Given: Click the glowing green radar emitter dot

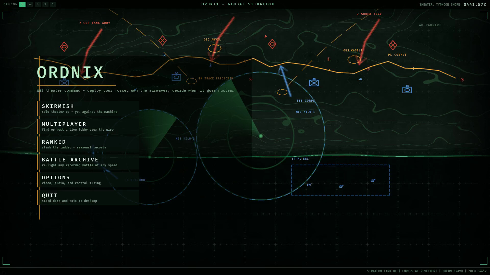Looking at the screenshot, I should [x=261, y=136].
